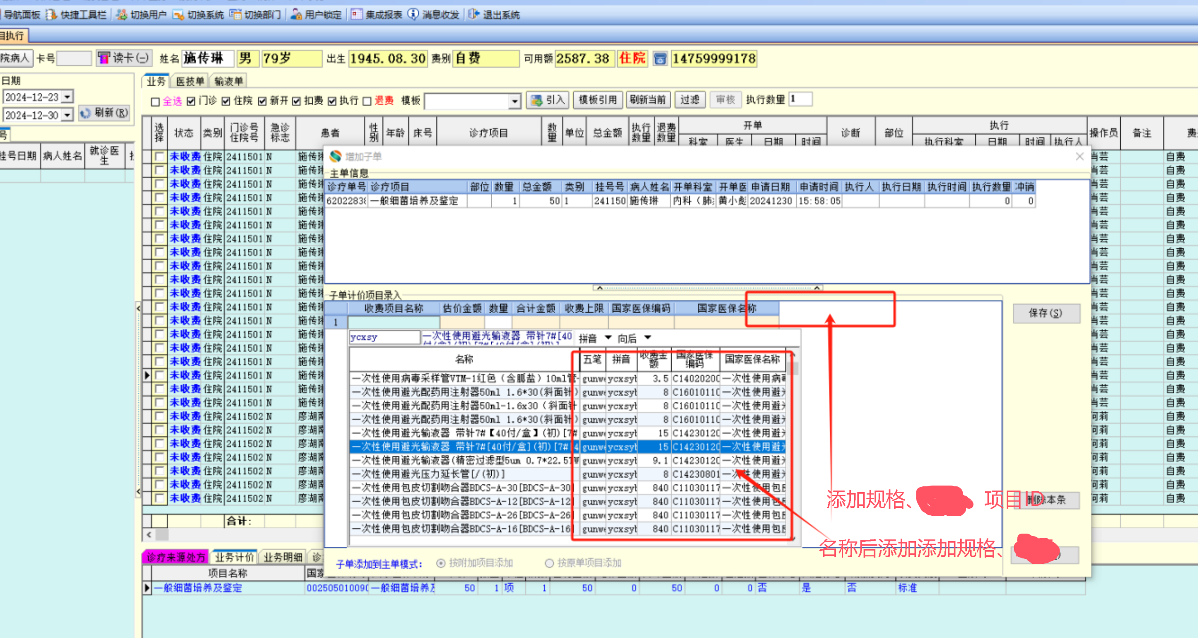Screen dimensions: 1198x638
Task: Click the ycxsy search input field
Action: tap(384, 337)
